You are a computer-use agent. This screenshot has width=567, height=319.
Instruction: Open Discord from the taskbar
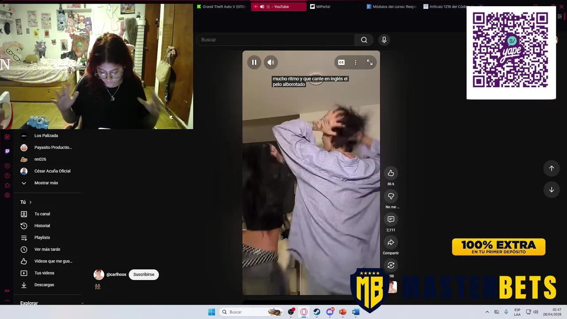pyautogui.click(x=330, y=312)
